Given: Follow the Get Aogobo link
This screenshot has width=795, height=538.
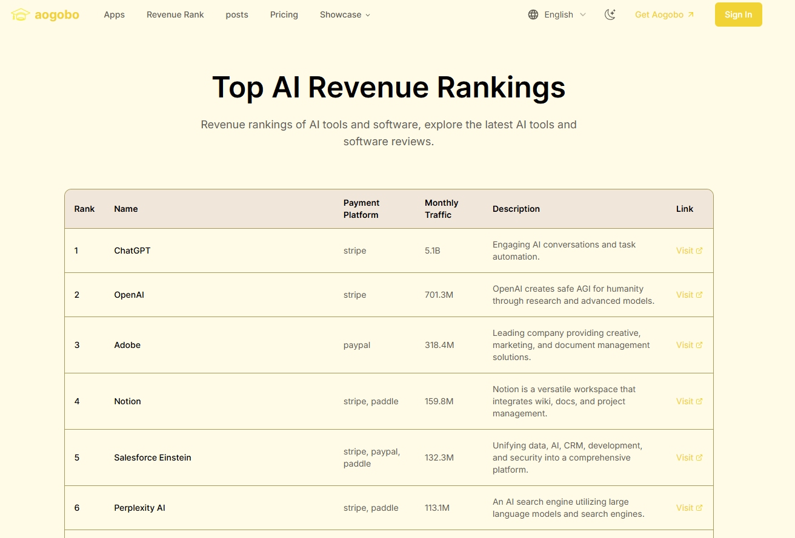Looking at the screenshot, I should pyautogui.click(x=665, y=15).
